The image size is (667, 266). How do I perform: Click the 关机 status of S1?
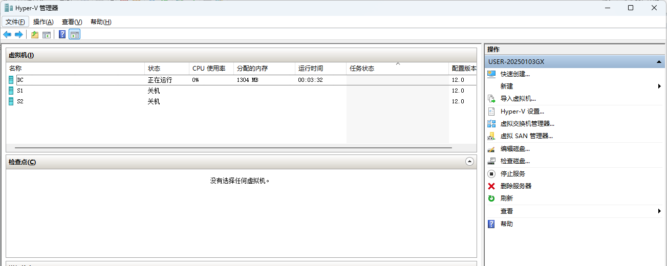[x=154, y=91]
